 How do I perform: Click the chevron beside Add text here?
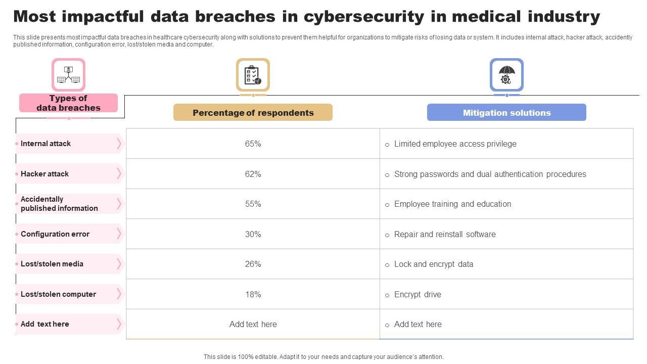point(119,324)
